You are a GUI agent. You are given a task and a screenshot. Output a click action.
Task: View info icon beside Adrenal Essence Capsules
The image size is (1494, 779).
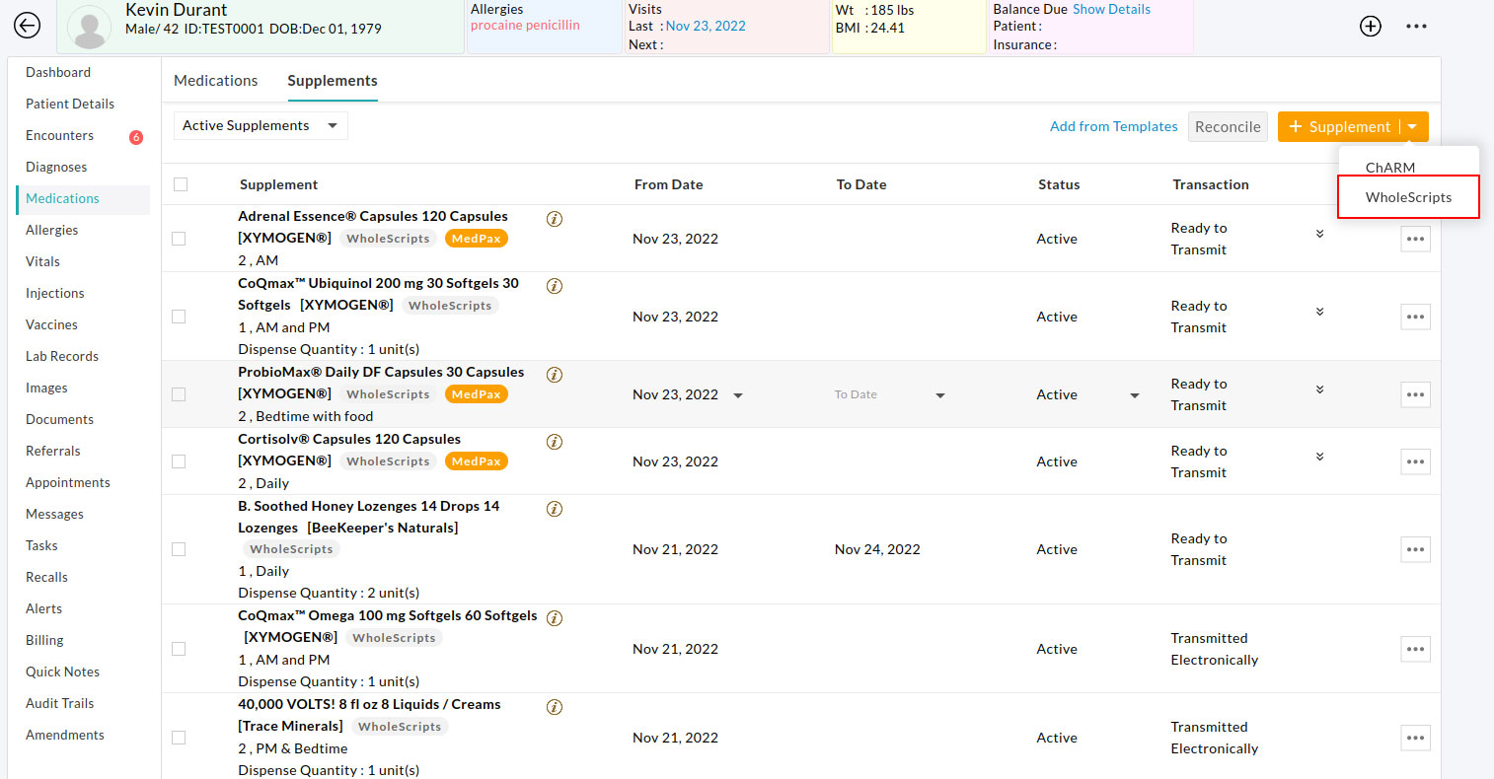point(554,219)
